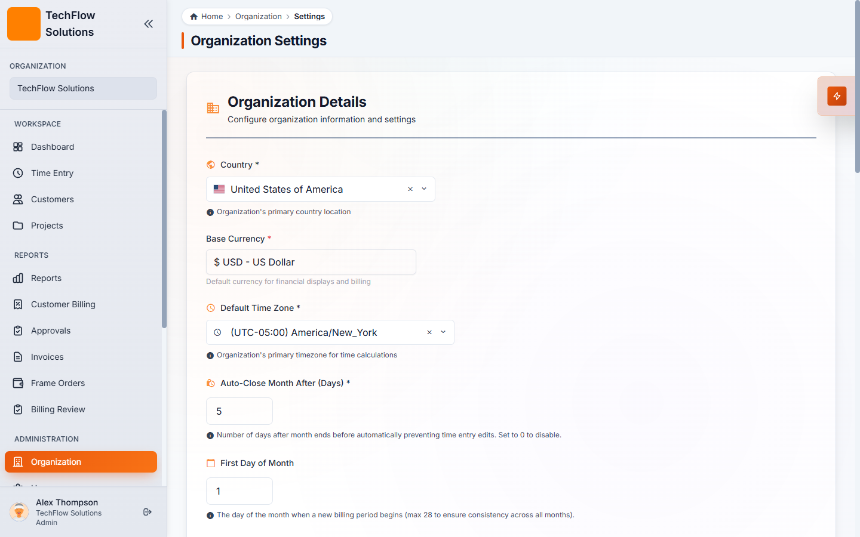
Task: Click the Dashboard grid icon
Action: tap(18, 147)
